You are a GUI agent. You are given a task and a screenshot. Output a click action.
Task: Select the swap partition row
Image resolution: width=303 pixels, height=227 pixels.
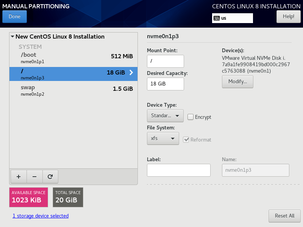[x=73, y=90]
